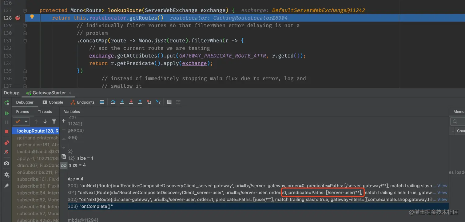Run to cursor position

pyautogui.click(x=158, y=102)
